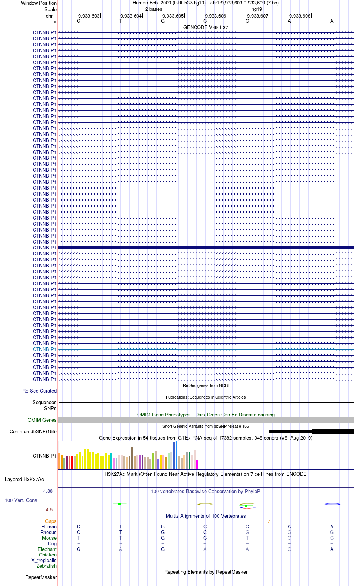
Task: Select the Mouse alignment row label
Action: click(49, 538)
